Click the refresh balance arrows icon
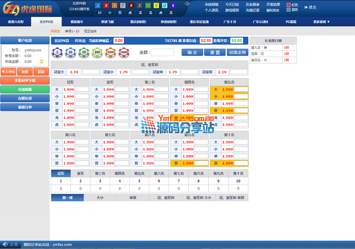Image resolution: width=355 pixels, height=249 pixels. click(41, 61)
